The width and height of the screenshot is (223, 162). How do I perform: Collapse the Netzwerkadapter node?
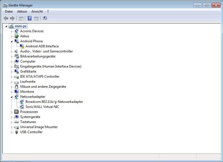pyautogui.click(x=12, y=97)
